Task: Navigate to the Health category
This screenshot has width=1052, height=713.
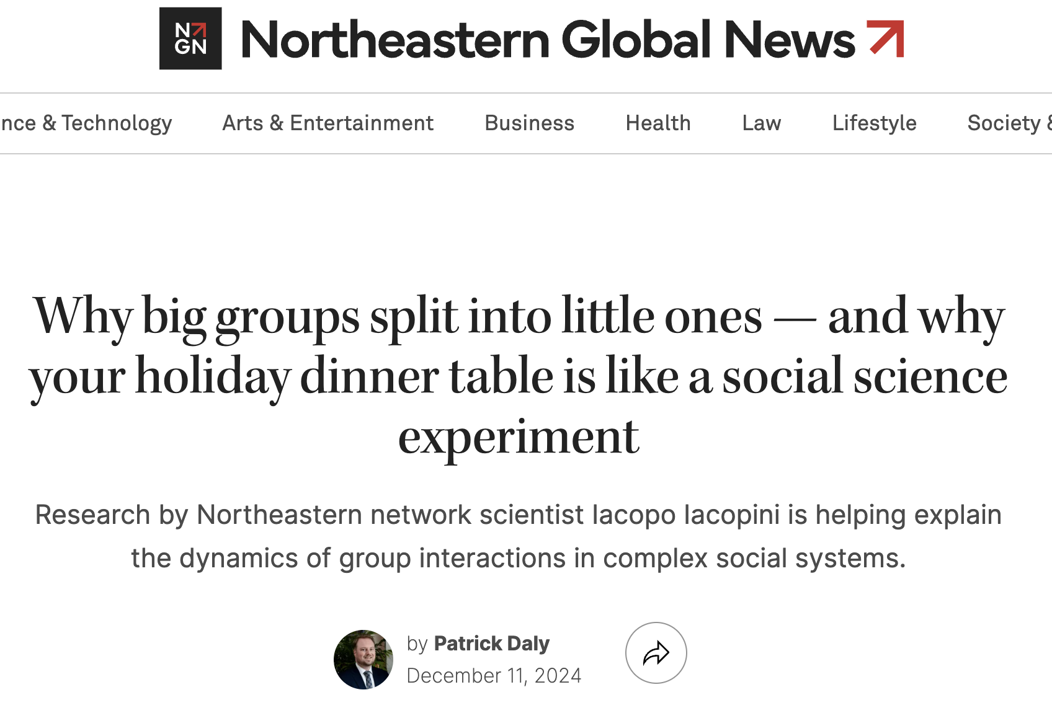Action: (658, 123)
